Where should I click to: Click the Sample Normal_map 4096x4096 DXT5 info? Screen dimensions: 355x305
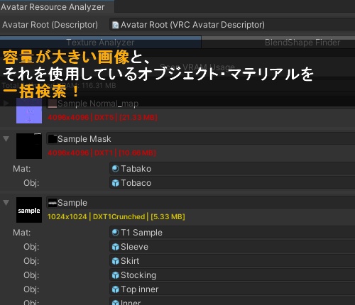pyautogui.click(x=102, y=117)
